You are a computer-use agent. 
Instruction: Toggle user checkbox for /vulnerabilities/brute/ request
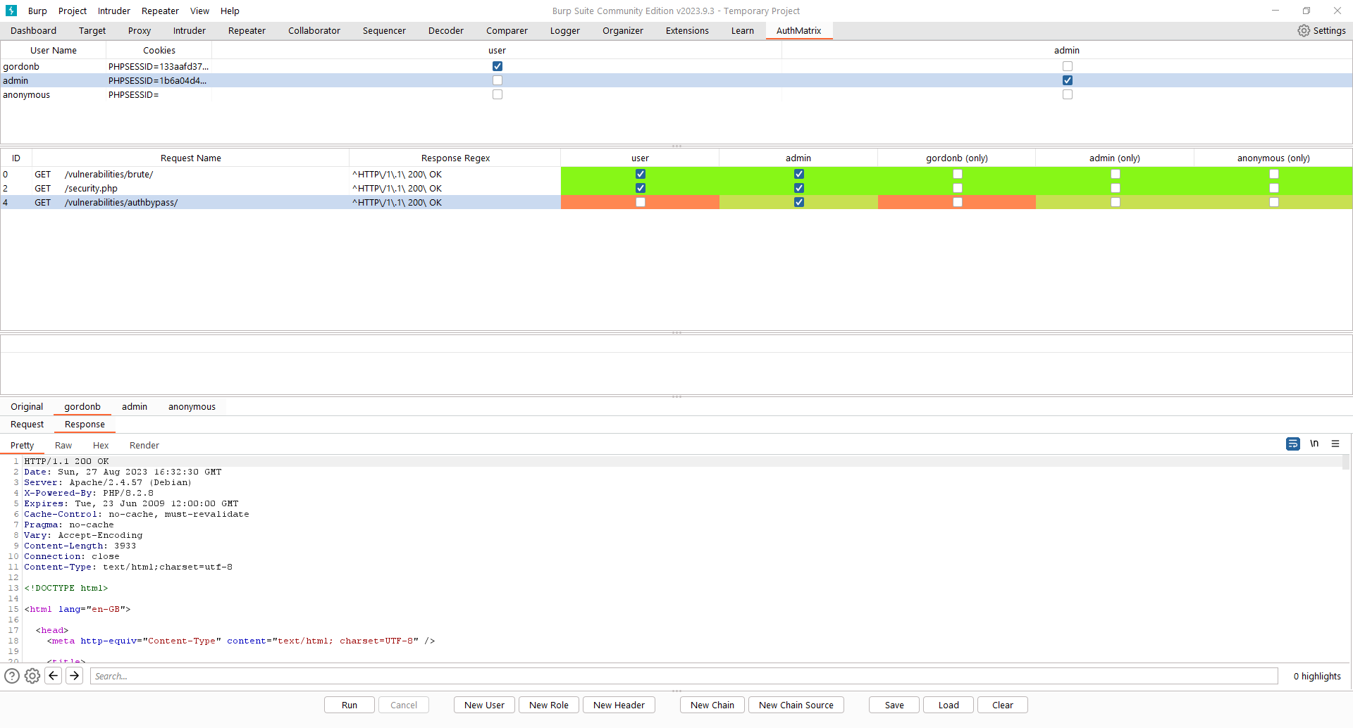641,174
